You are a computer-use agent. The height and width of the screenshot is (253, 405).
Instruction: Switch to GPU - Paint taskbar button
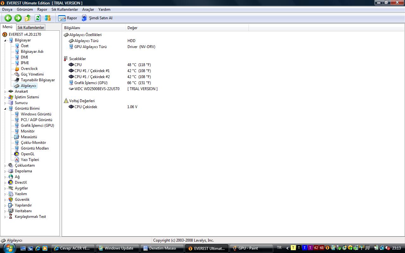click(x=251, y=248)
